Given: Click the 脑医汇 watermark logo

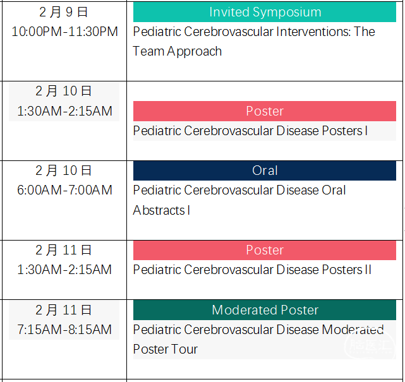Looking at the screenshot, I should click(x=370, y=345).
